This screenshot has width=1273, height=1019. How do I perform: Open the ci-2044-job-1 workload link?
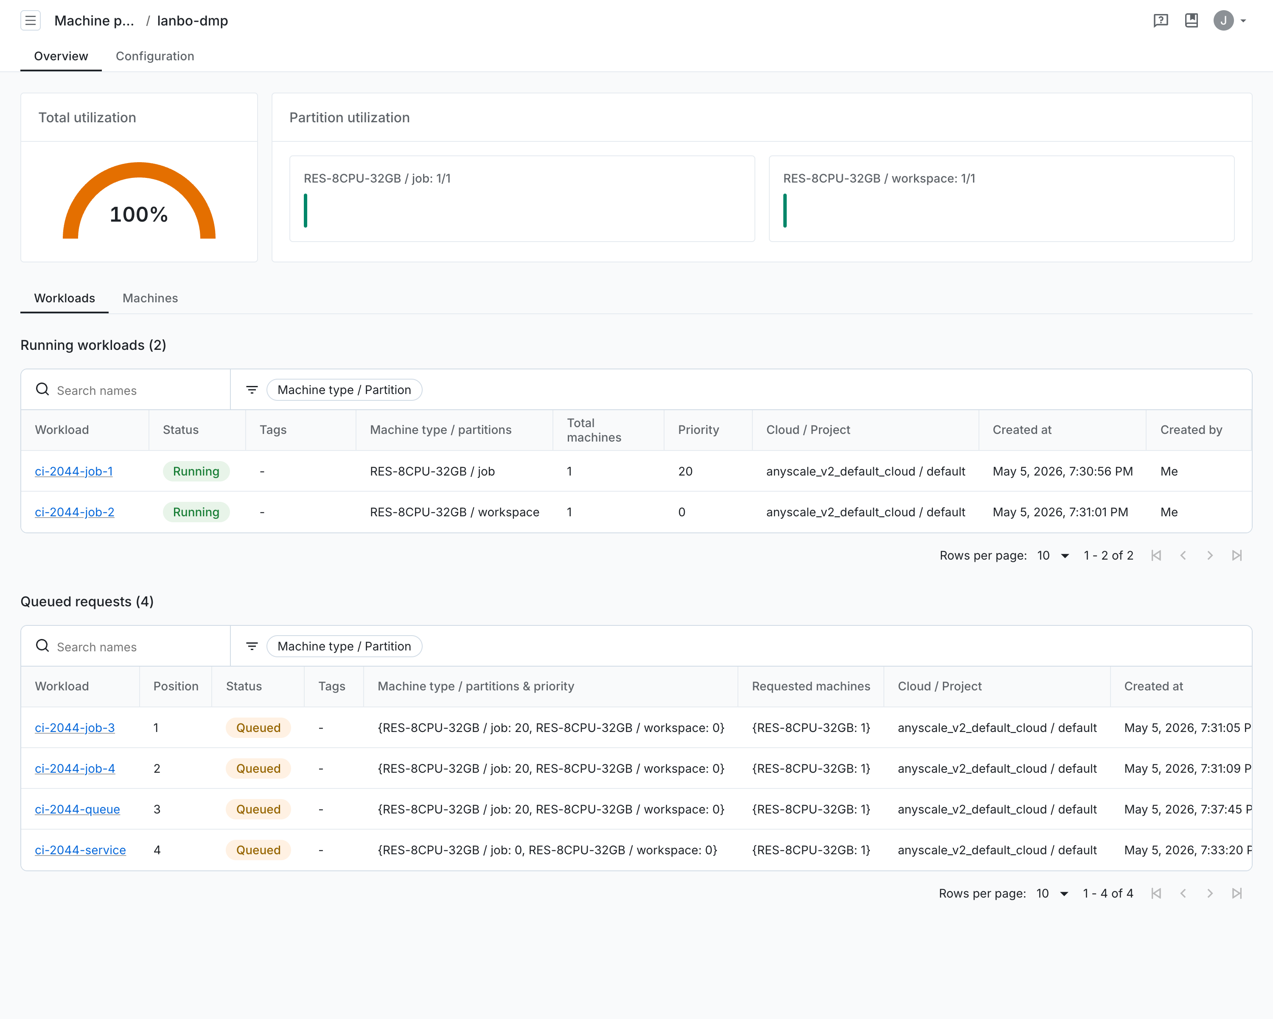pos(74,471)
